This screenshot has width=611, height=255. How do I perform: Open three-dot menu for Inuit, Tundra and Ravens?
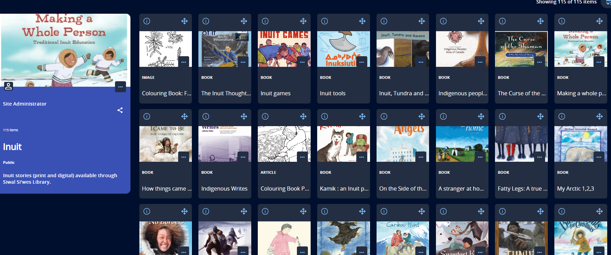point(420,62)
